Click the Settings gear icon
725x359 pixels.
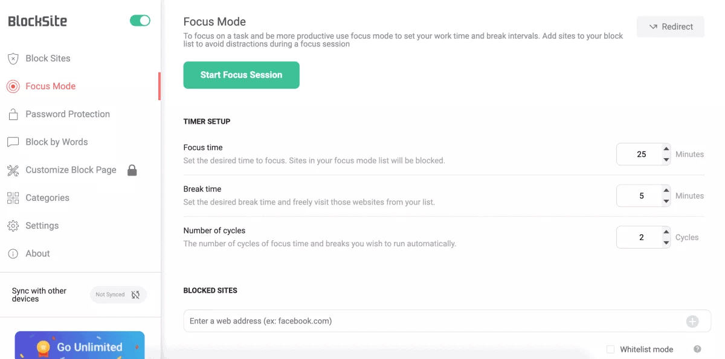pos(13,225)
